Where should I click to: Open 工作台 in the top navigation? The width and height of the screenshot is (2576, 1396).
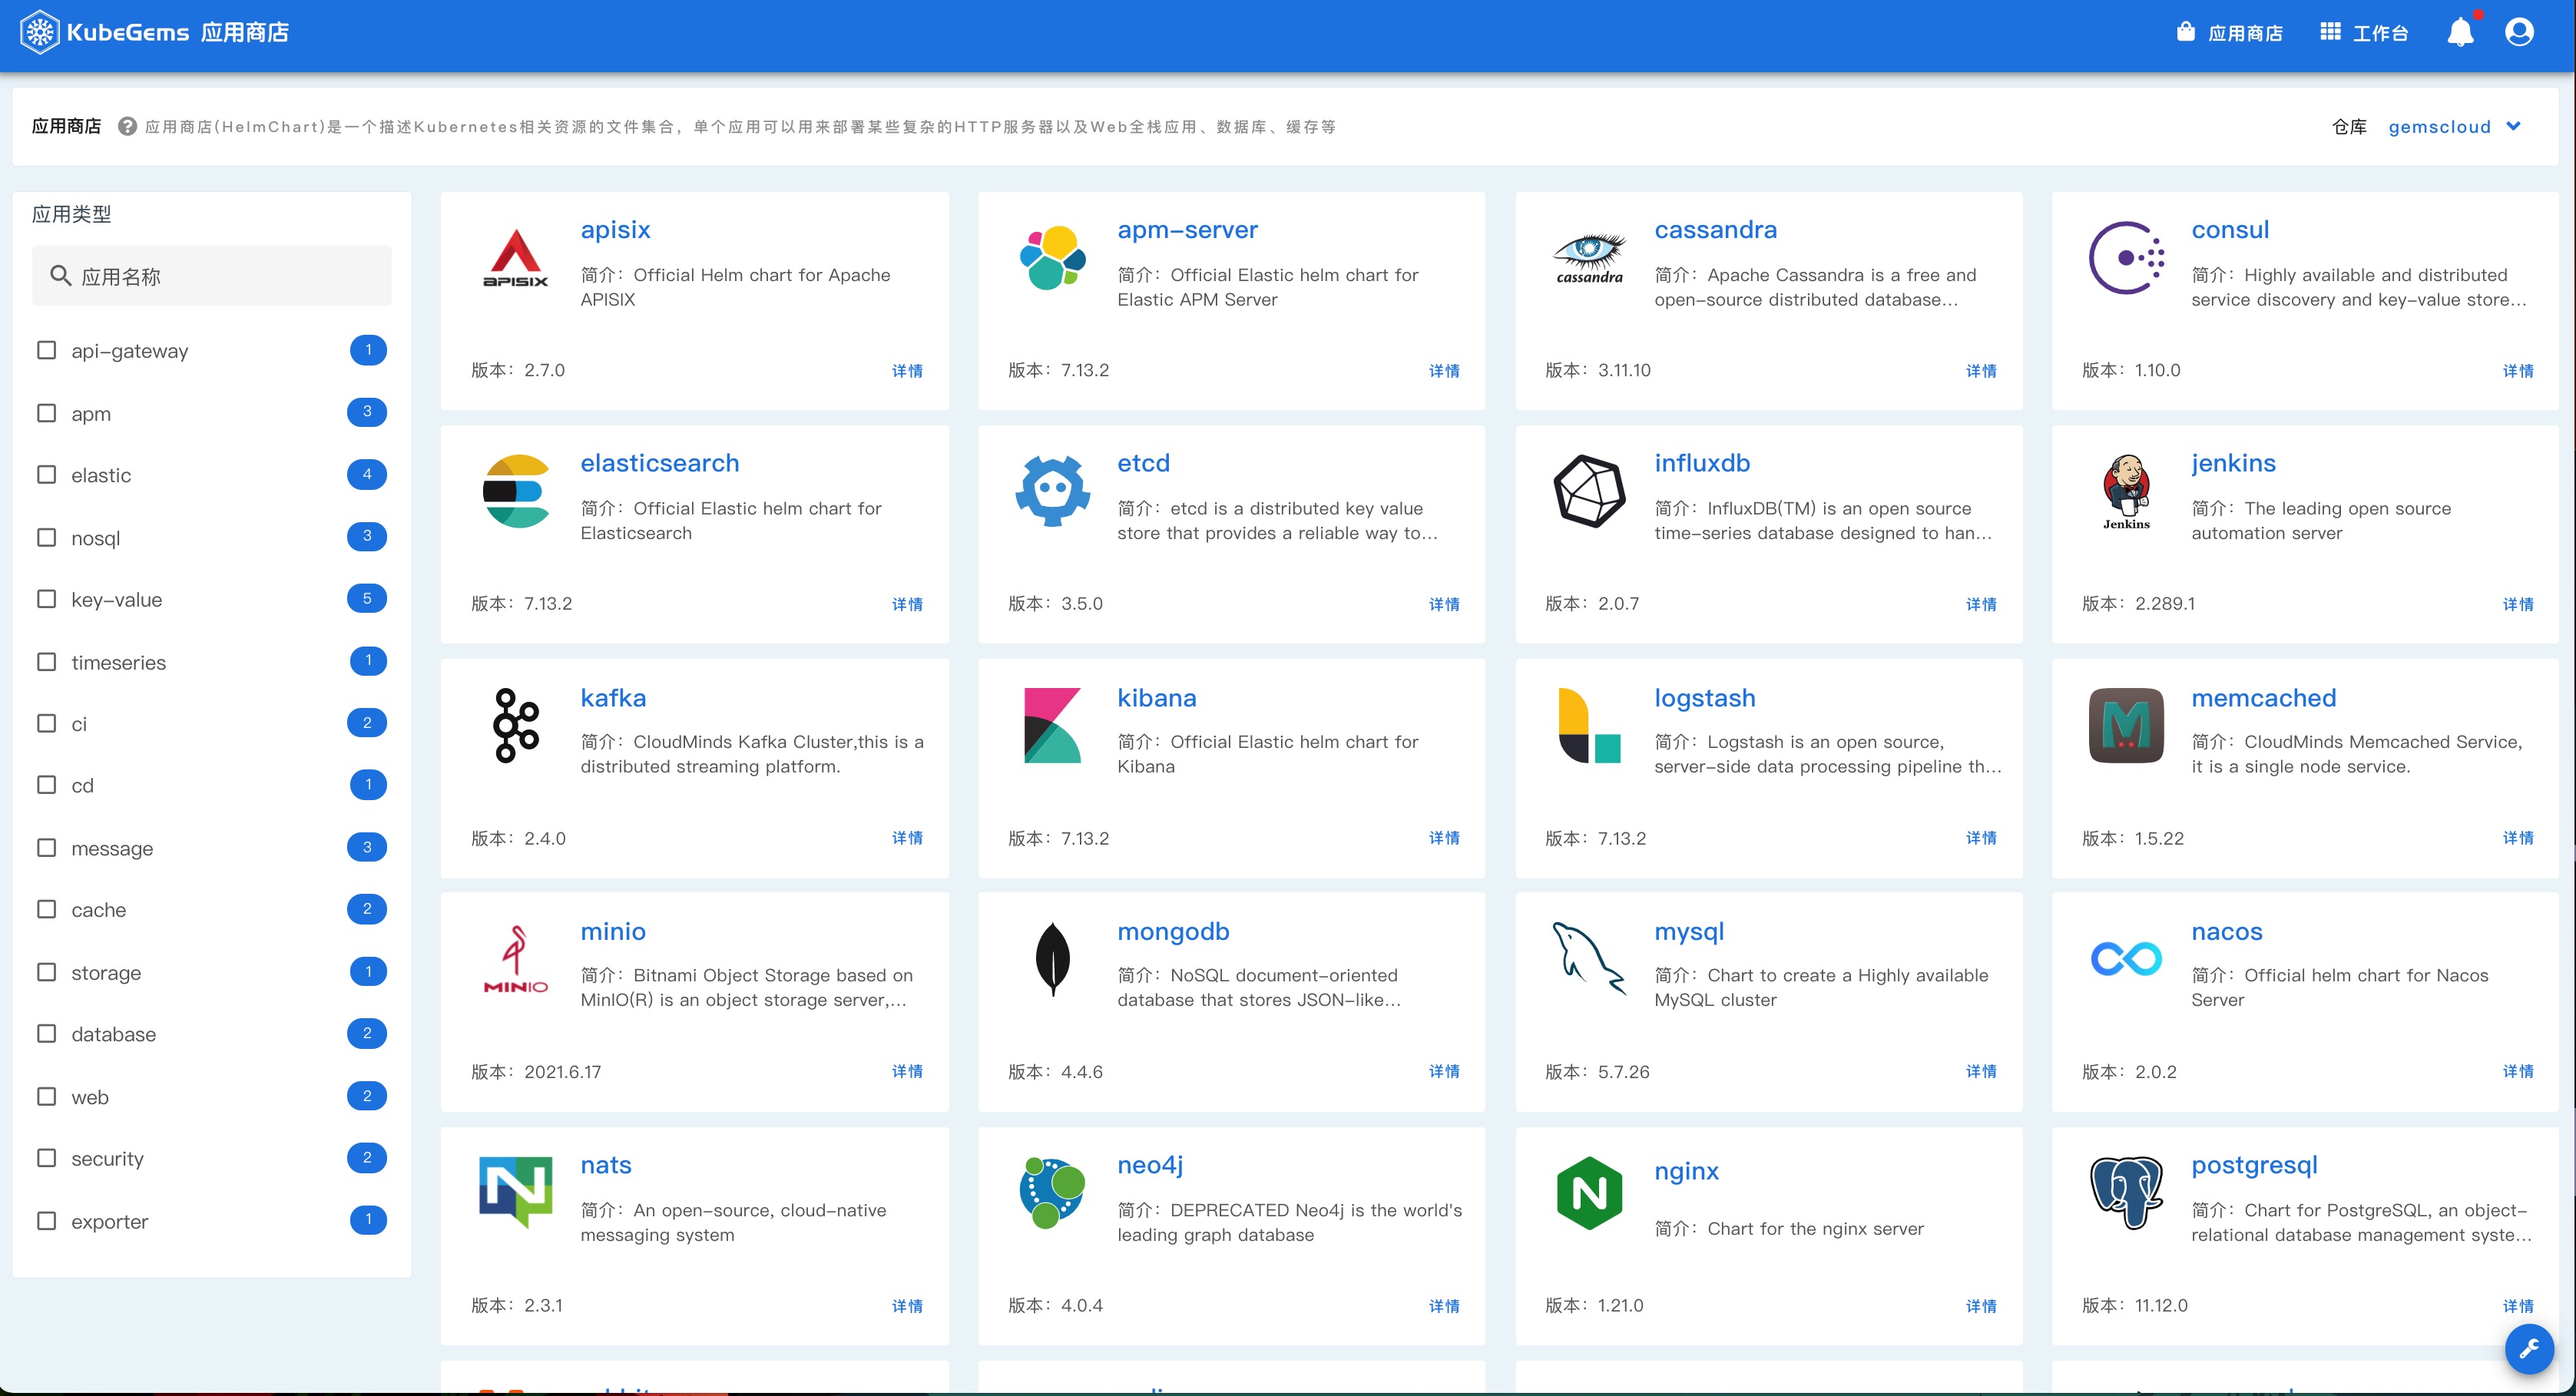[x=2364, y=33]
